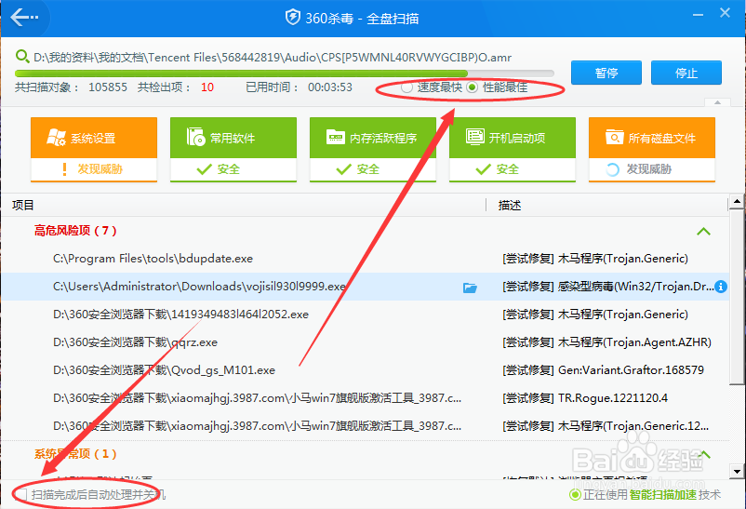Select the 速度最快 radio option
This screenshot has width=746, height=509.
[x=406, y=87]
